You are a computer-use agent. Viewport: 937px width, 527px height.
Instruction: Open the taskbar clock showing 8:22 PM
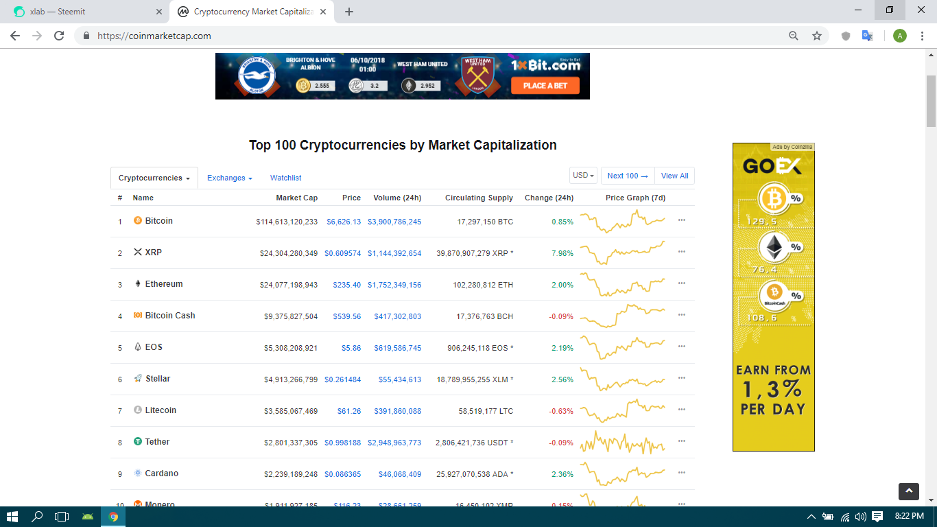pyautogui.click(x=910, y=516)
